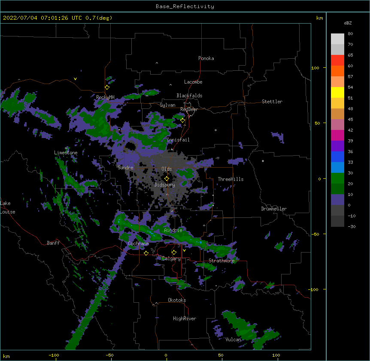Select the asterisk marker above Limestone
The height and width of the screenshot is (361, 370).
(x=66, y=148)
